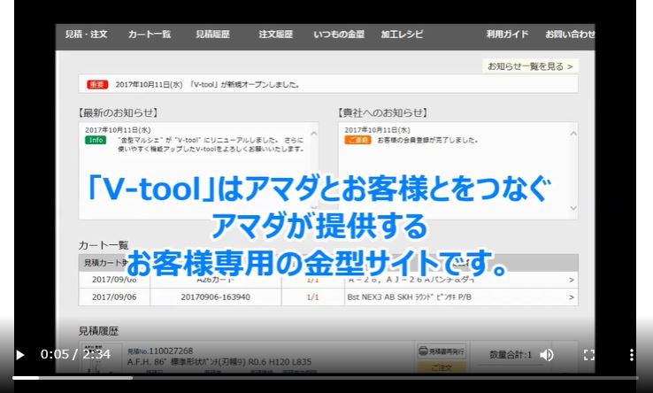Open the いつもの金型 menu
The image size is (653, 393).
[339, 35]
